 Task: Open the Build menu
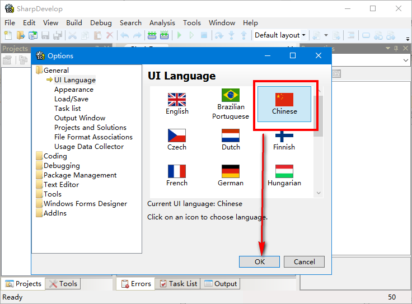74,23
